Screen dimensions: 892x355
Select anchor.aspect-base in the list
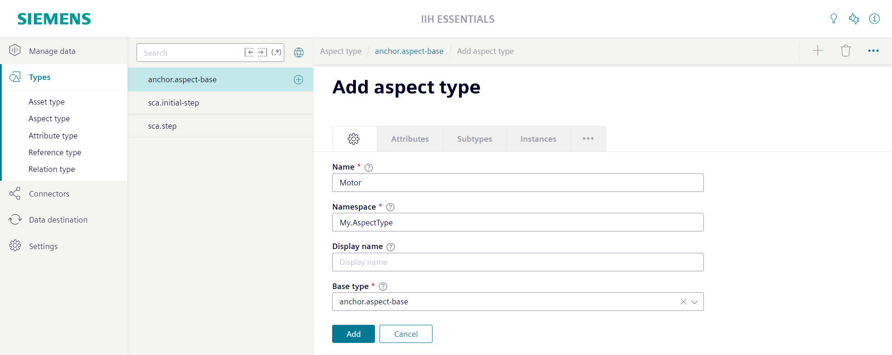coord(220,79)
